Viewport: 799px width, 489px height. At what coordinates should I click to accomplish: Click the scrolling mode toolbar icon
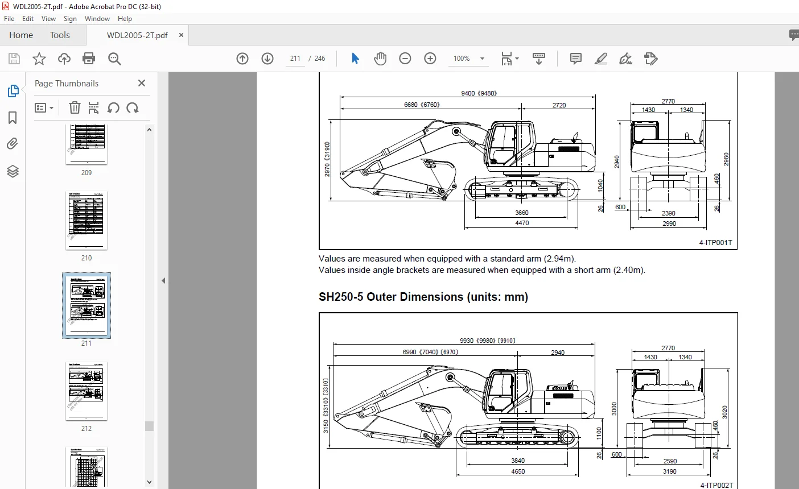539,59
